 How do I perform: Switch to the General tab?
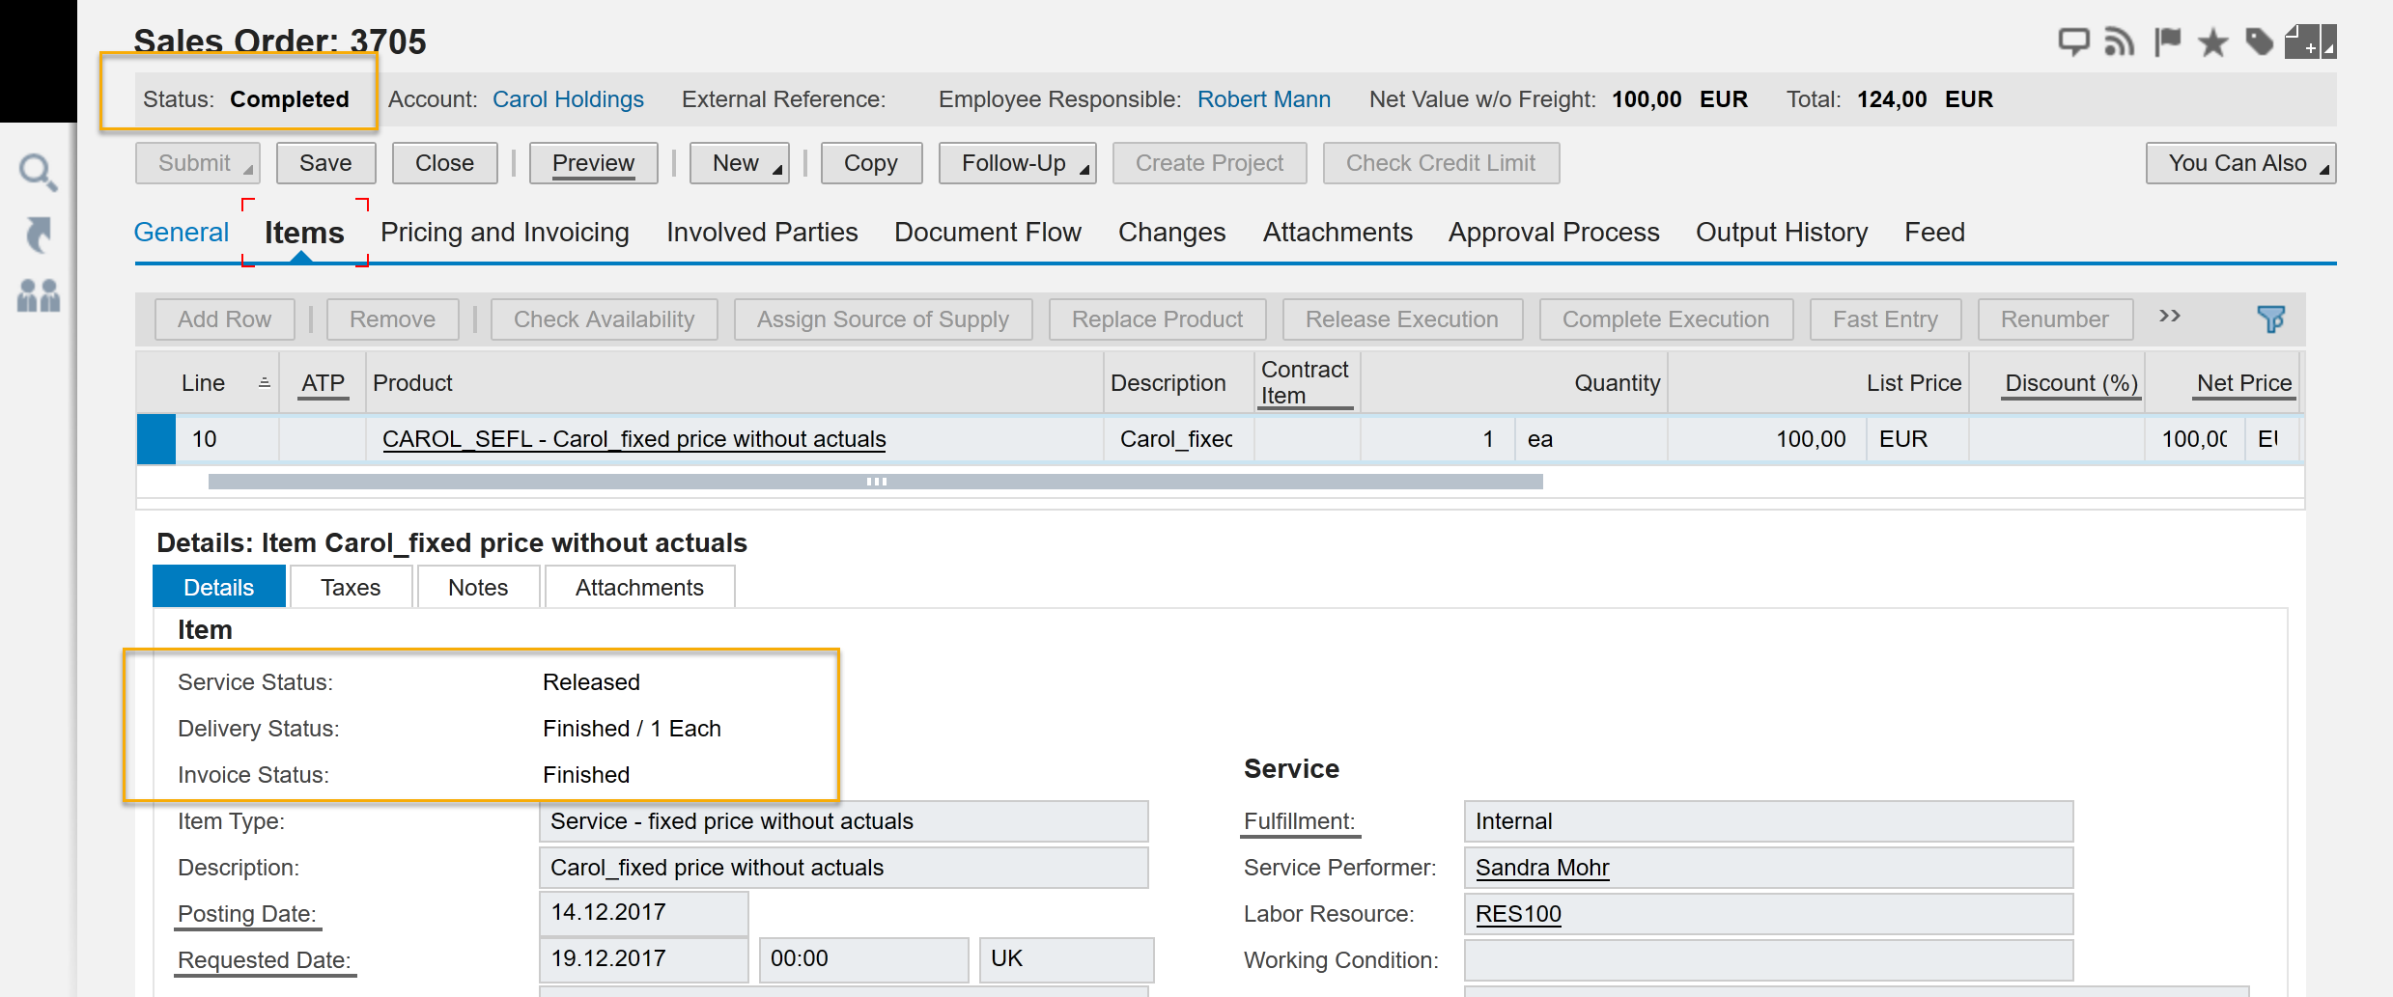pos(182,233)
